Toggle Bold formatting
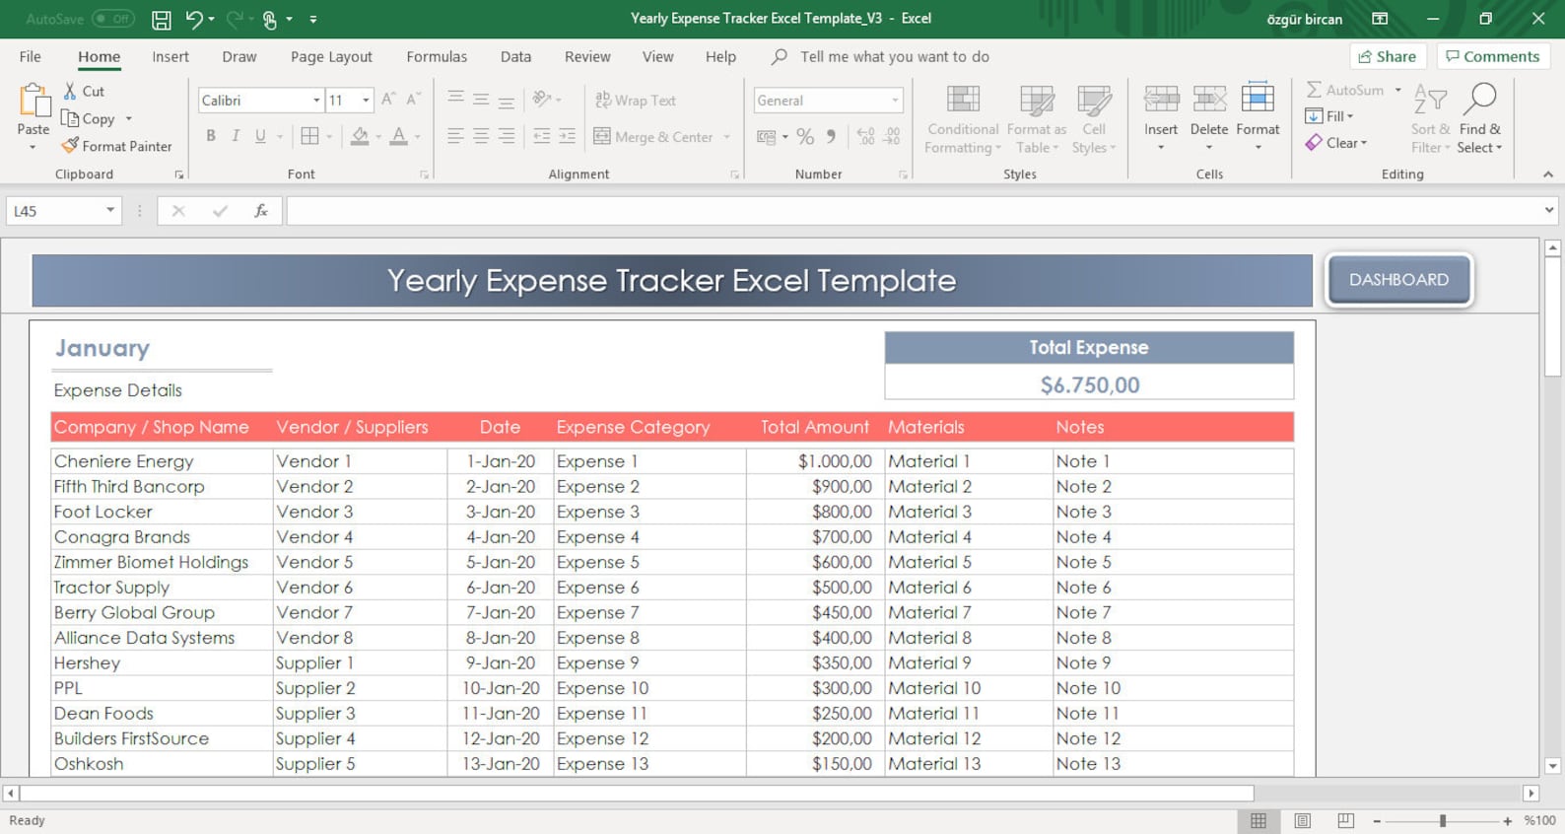This screenshot has width=1565, height=834. (210, 136)
